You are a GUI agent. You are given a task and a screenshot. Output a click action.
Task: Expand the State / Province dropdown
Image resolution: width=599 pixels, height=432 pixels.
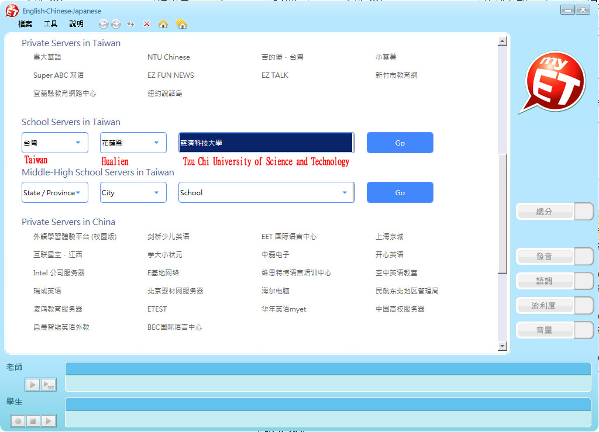[55, 192]
